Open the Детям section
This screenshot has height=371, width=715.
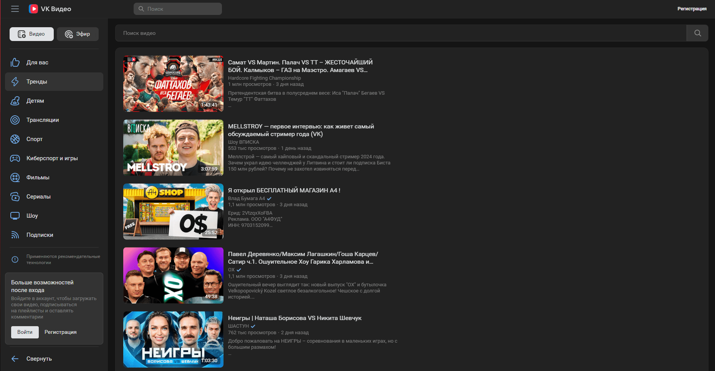click(35, 100)
